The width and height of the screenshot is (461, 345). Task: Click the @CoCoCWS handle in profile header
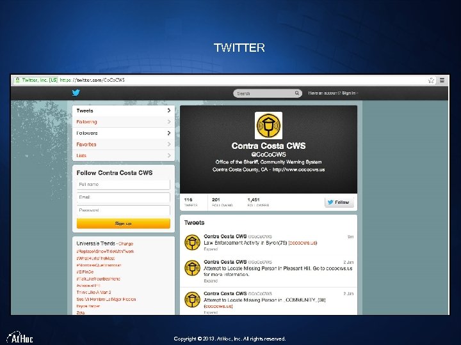268,155
